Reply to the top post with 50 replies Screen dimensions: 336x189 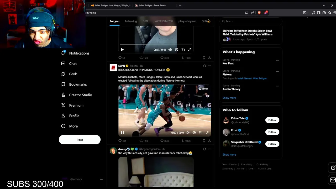(122, 58)
